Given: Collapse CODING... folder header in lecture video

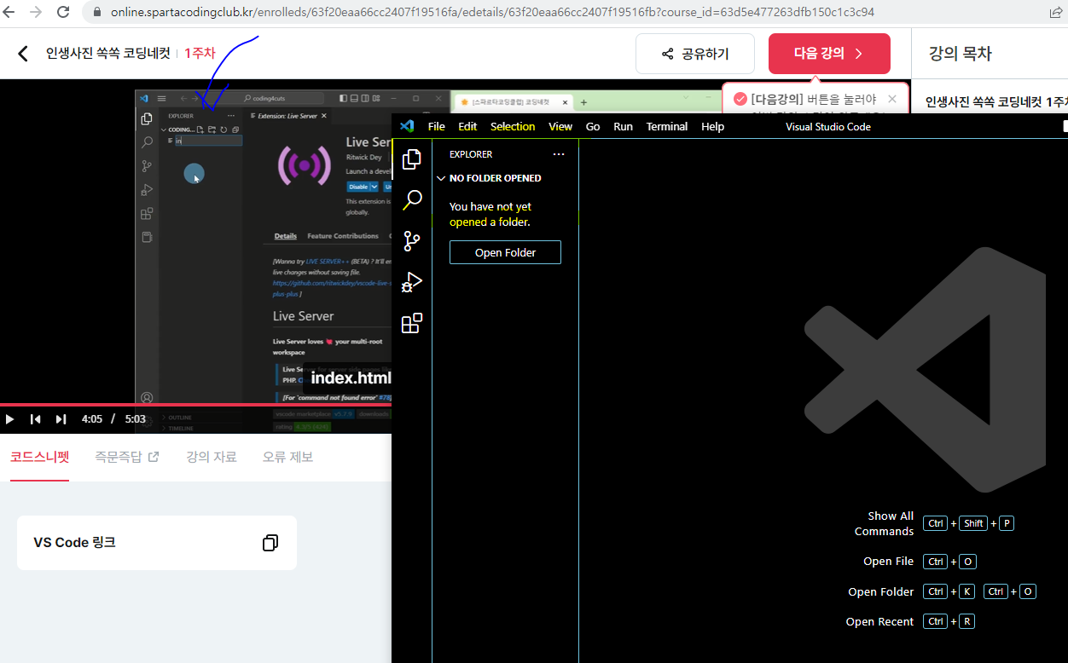Looking at the screenshot, I should click(x=177, y=130).
